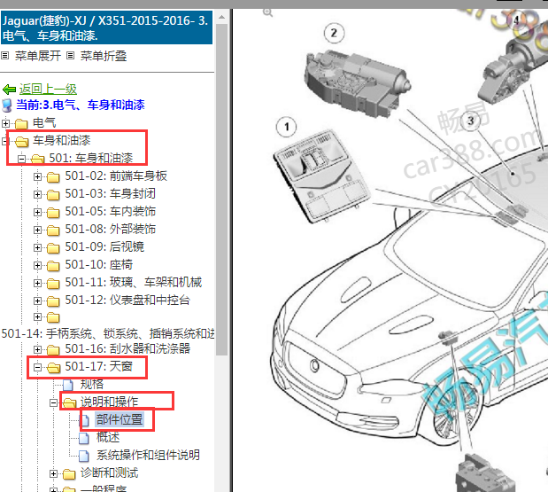Click the 501-10: 座椅 folder icon

point(53,266)
